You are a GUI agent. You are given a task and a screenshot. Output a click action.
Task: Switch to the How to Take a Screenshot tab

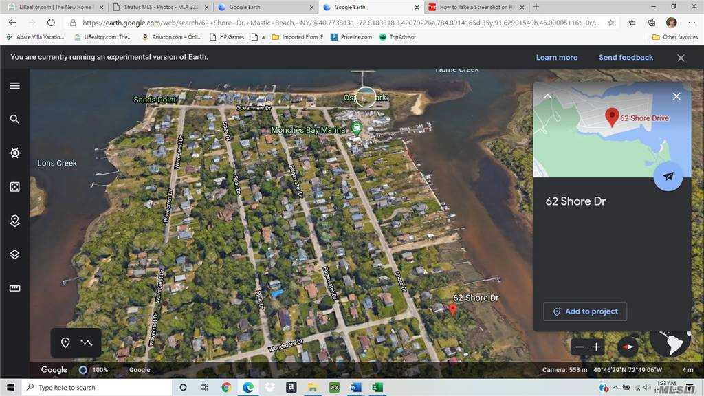(x=476, y=7)
